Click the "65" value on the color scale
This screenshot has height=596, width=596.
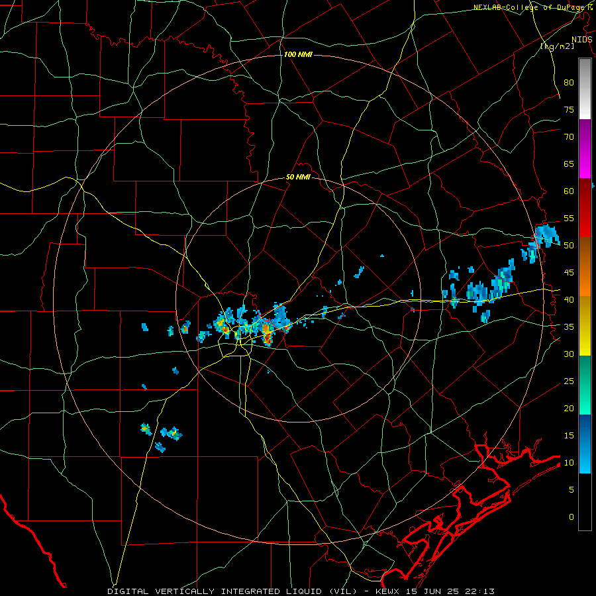pyautogui.click(x=569, y=164)
